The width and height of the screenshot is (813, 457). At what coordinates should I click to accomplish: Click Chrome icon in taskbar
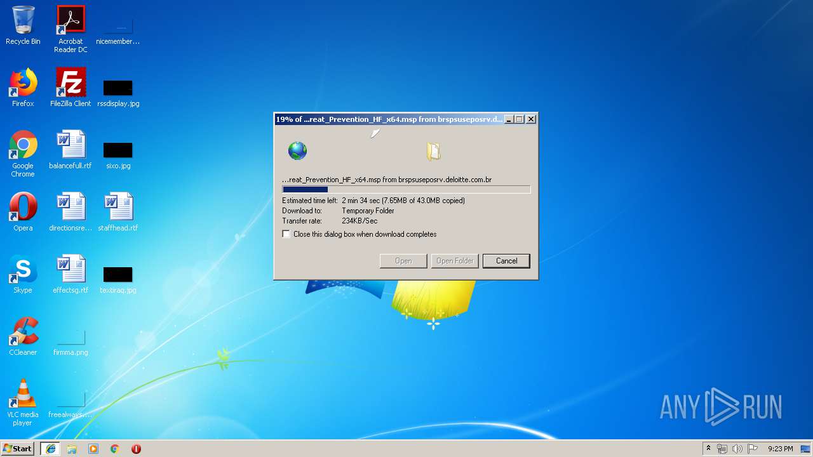tap(115, 449)
